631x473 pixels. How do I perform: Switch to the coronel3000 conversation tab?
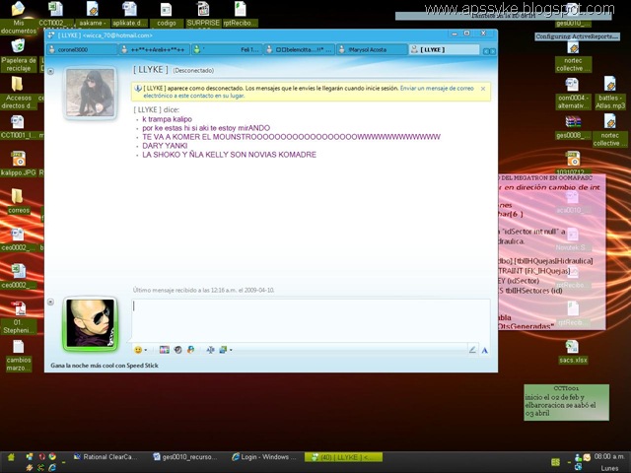(x=82, y=50)
